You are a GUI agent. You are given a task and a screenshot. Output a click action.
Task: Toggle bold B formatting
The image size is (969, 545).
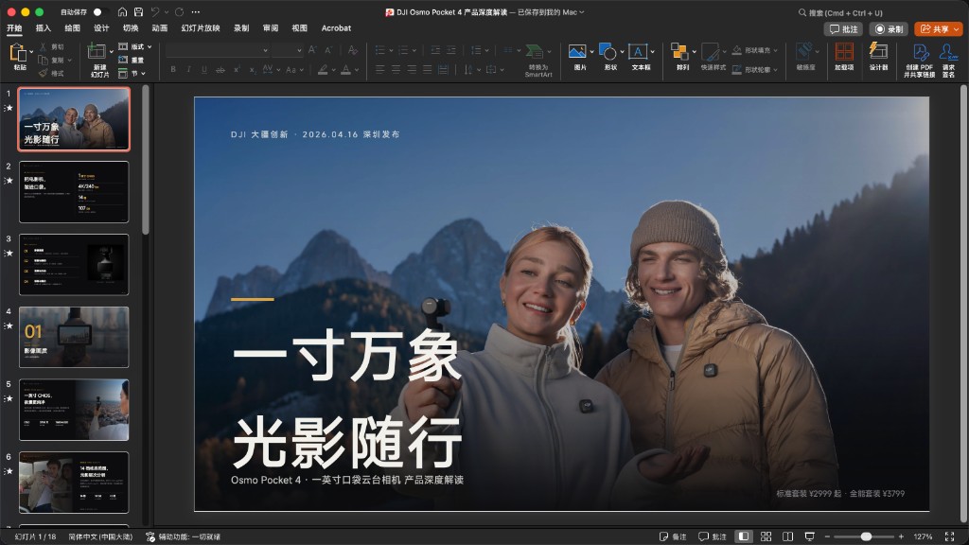173,70
